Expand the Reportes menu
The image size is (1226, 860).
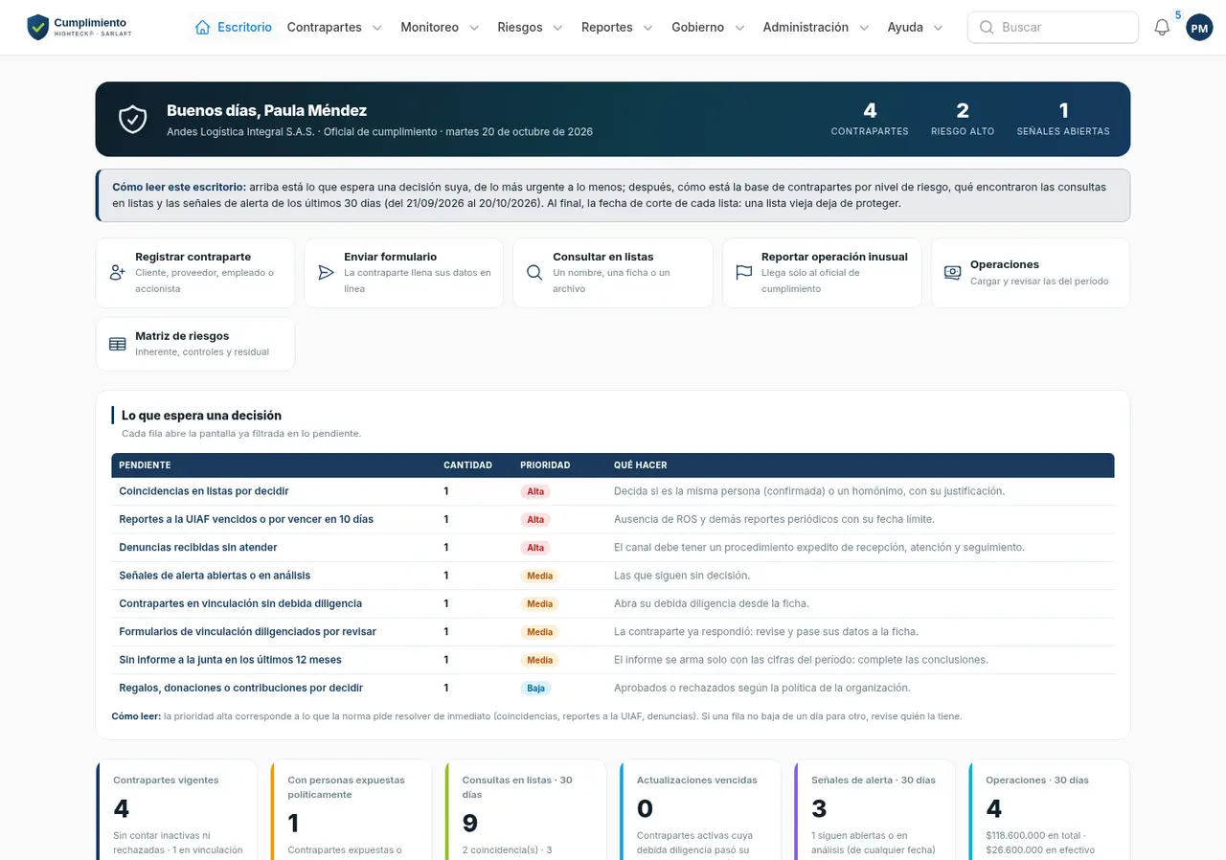click(x=617, y=28)
